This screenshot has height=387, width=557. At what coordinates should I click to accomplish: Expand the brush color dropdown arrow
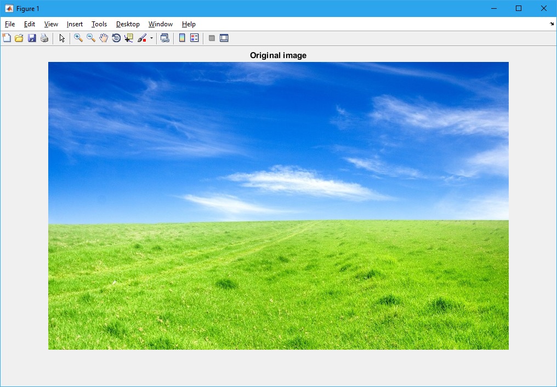coord(151,38)
